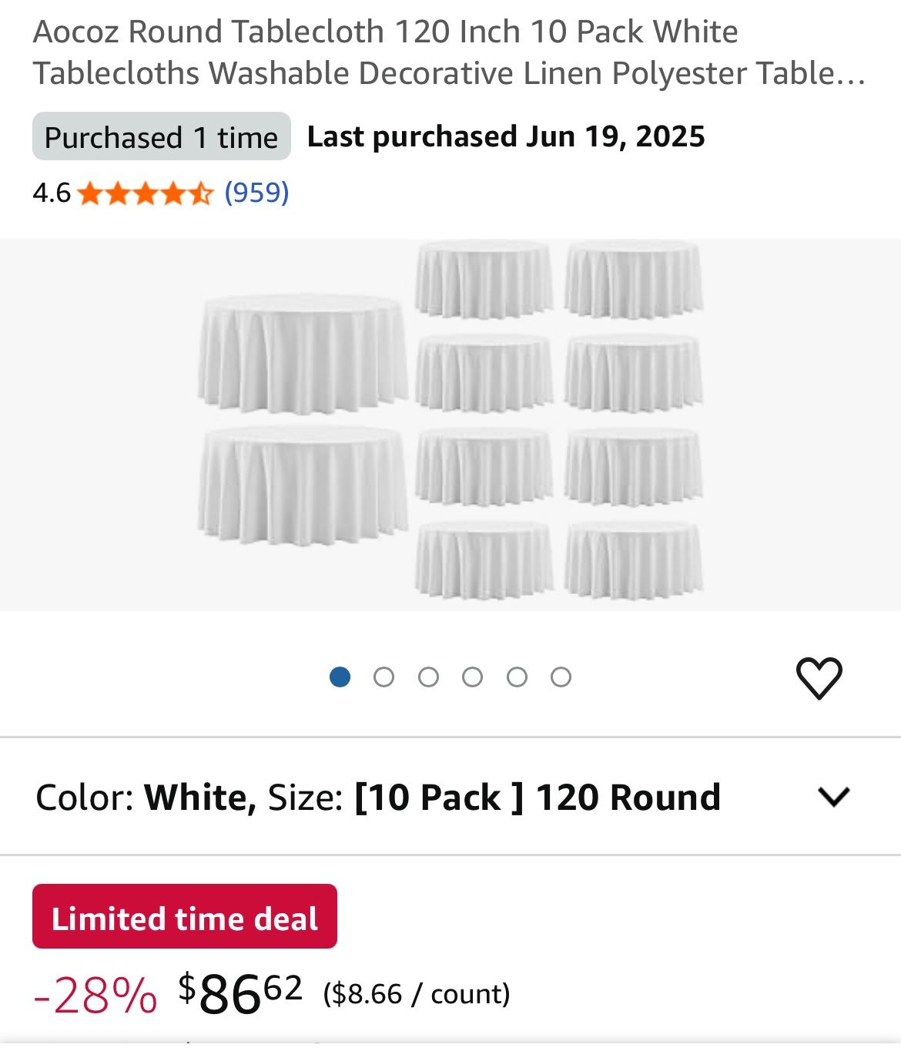This screenshot has width=901, height=1048.
Task: Tap the Limited time deal badge
Action: pyautogui.click(x=184, y=917)
